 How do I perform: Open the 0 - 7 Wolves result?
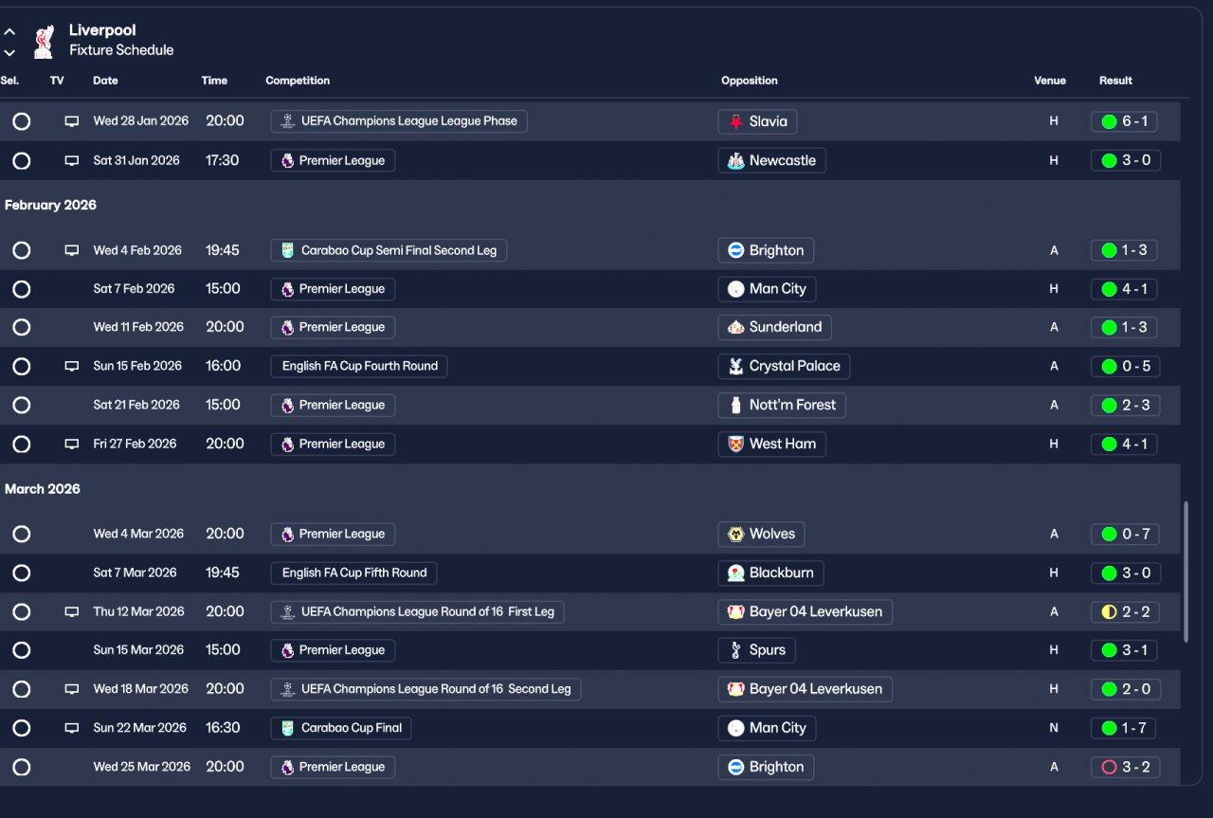click(1125, 534)
